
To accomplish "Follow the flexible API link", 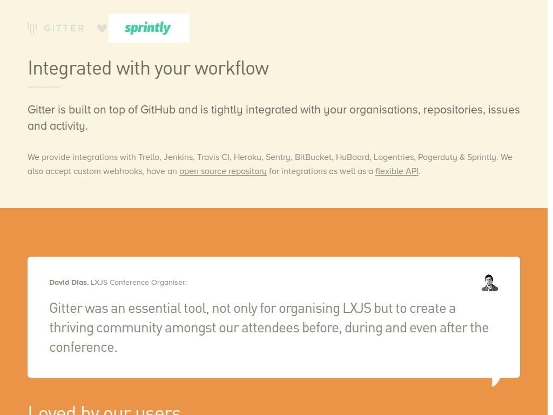I will click(x=397, y=171).
